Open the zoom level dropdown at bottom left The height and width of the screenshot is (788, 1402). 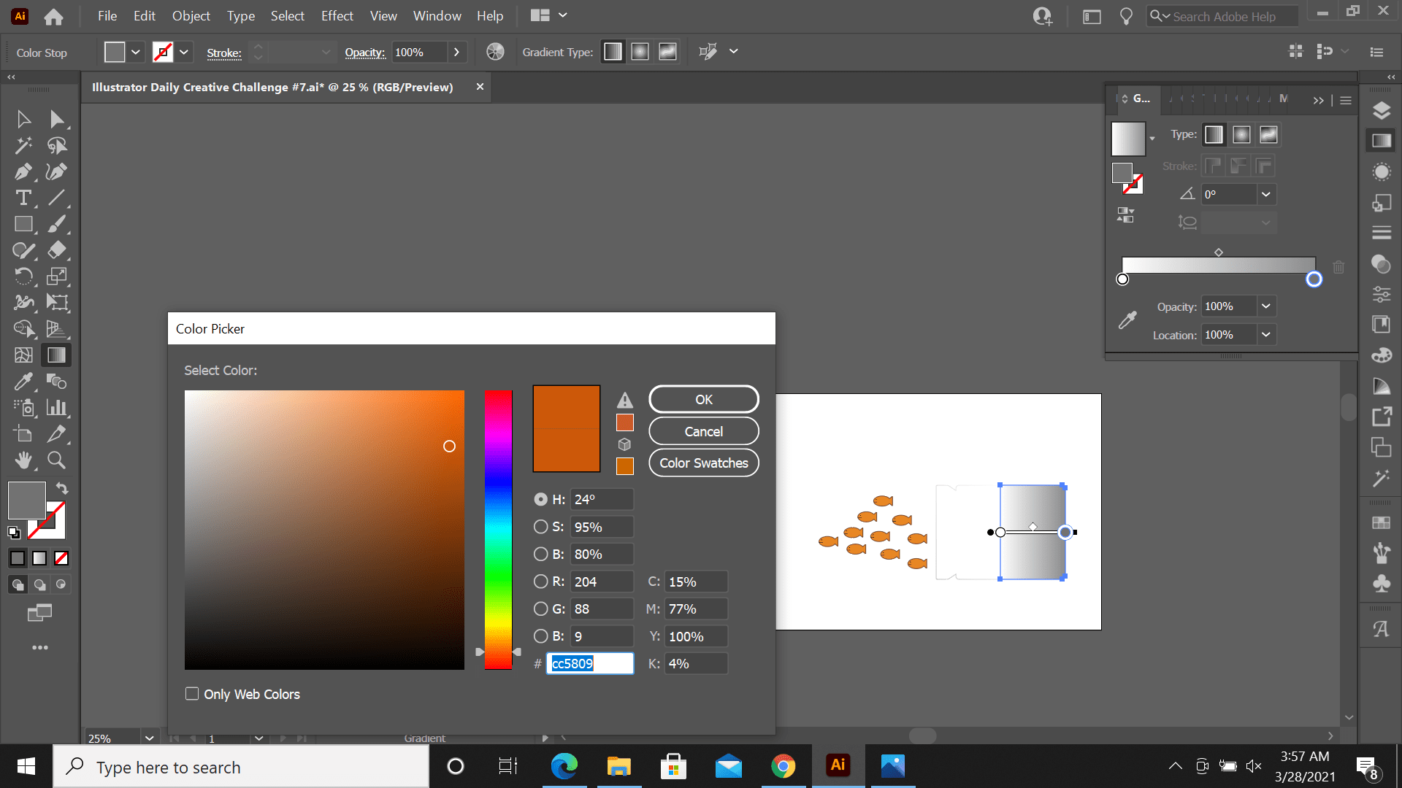149,738
